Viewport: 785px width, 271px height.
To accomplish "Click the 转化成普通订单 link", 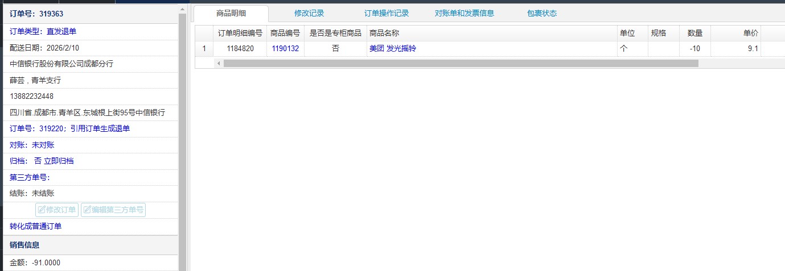I will coord(35,226).
